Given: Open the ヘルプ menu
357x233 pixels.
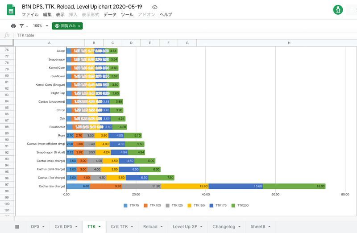Looking at the screenshot, I should (166, 15).
